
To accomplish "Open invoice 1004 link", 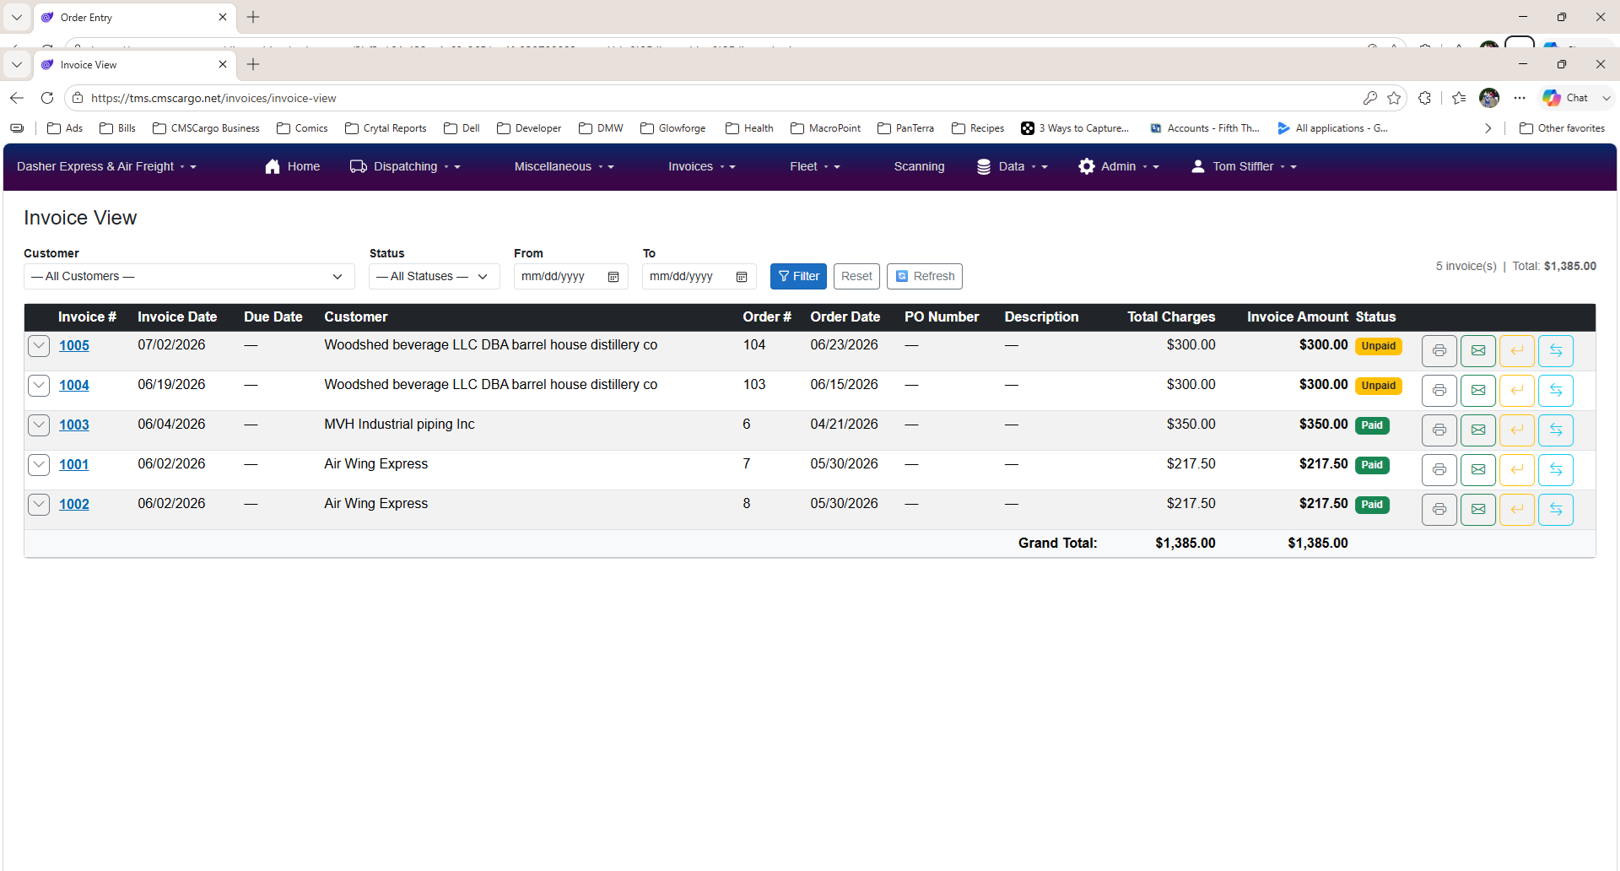I will point(74,385).
